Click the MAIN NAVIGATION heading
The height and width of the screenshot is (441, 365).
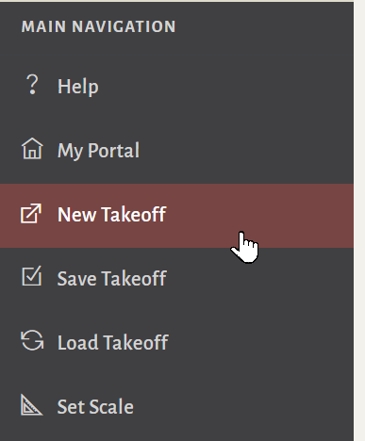[98, 26]
